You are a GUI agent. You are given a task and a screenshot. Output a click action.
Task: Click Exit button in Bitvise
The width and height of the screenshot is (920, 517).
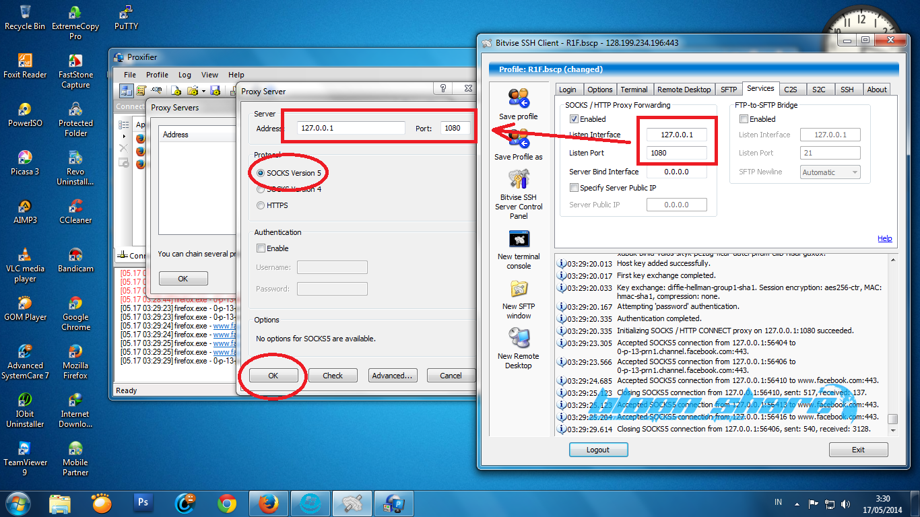point(858,450)
